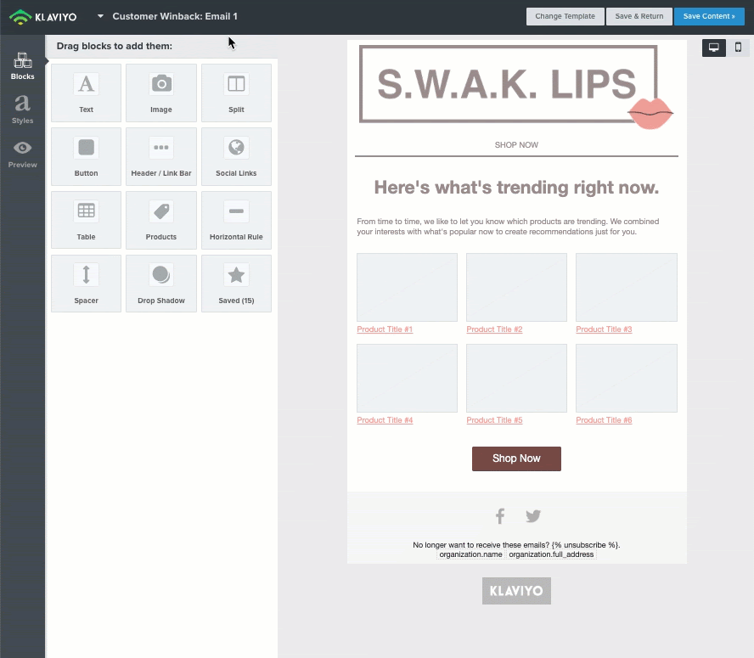
Task: Pick the Social Links globe block
Action: tap(236, 156)
